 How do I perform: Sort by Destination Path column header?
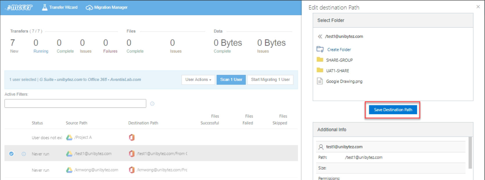coord(143,123)
